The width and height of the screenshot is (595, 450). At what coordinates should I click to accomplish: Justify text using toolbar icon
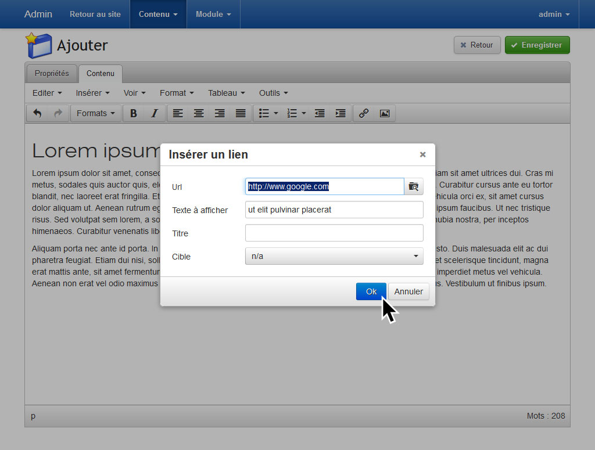pos(241,113)
